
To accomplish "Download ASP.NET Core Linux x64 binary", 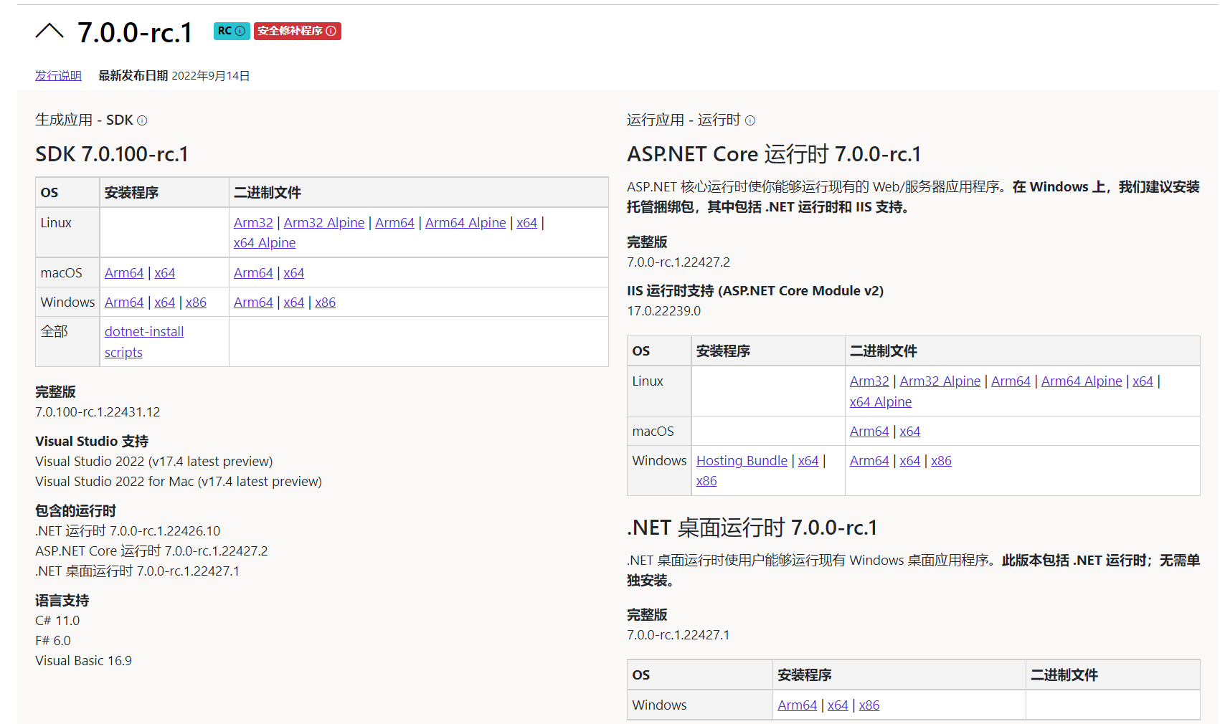I will (1143, 381).
